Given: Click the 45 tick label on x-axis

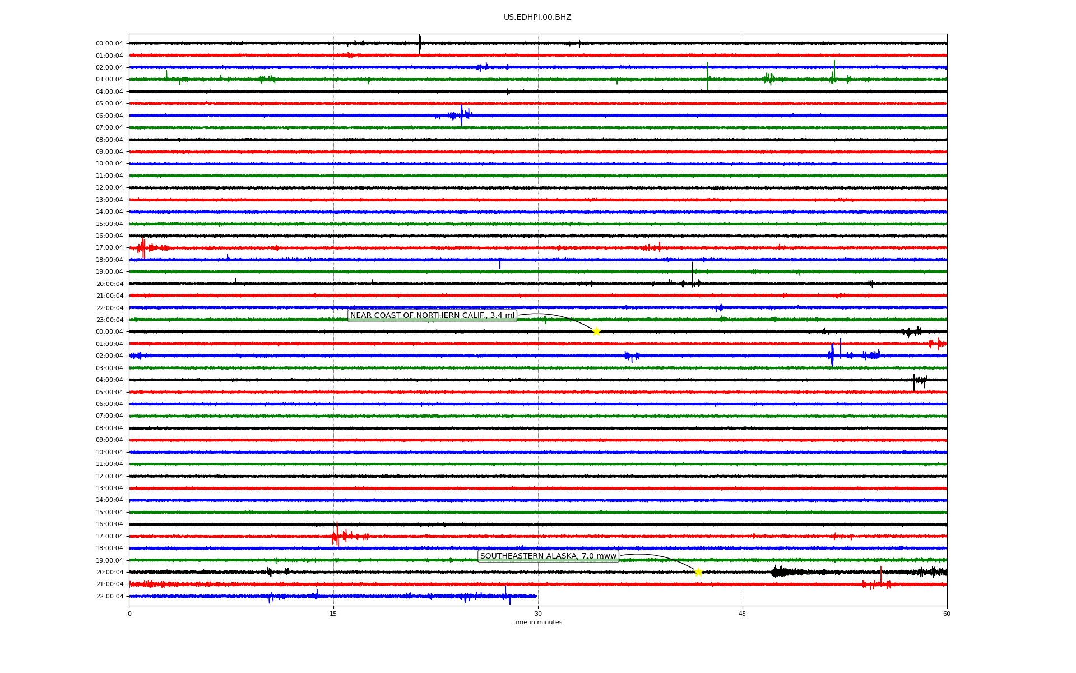Looking at the screenshot, I should pos(743,614).
